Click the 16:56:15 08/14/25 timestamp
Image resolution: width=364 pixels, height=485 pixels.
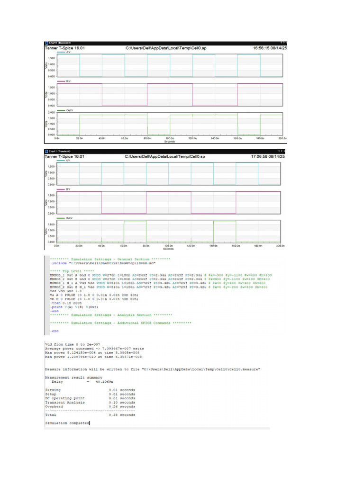tap(270, 48)
